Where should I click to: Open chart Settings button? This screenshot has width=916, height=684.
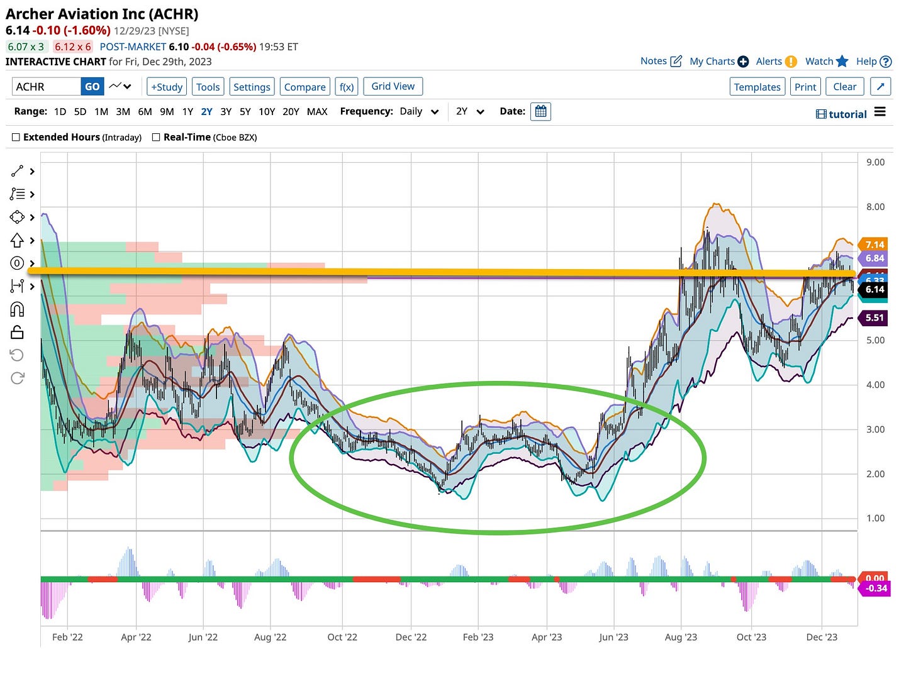(x=252, y=87)
